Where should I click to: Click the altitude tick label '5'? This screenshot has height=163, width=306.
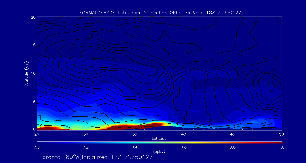34,102
